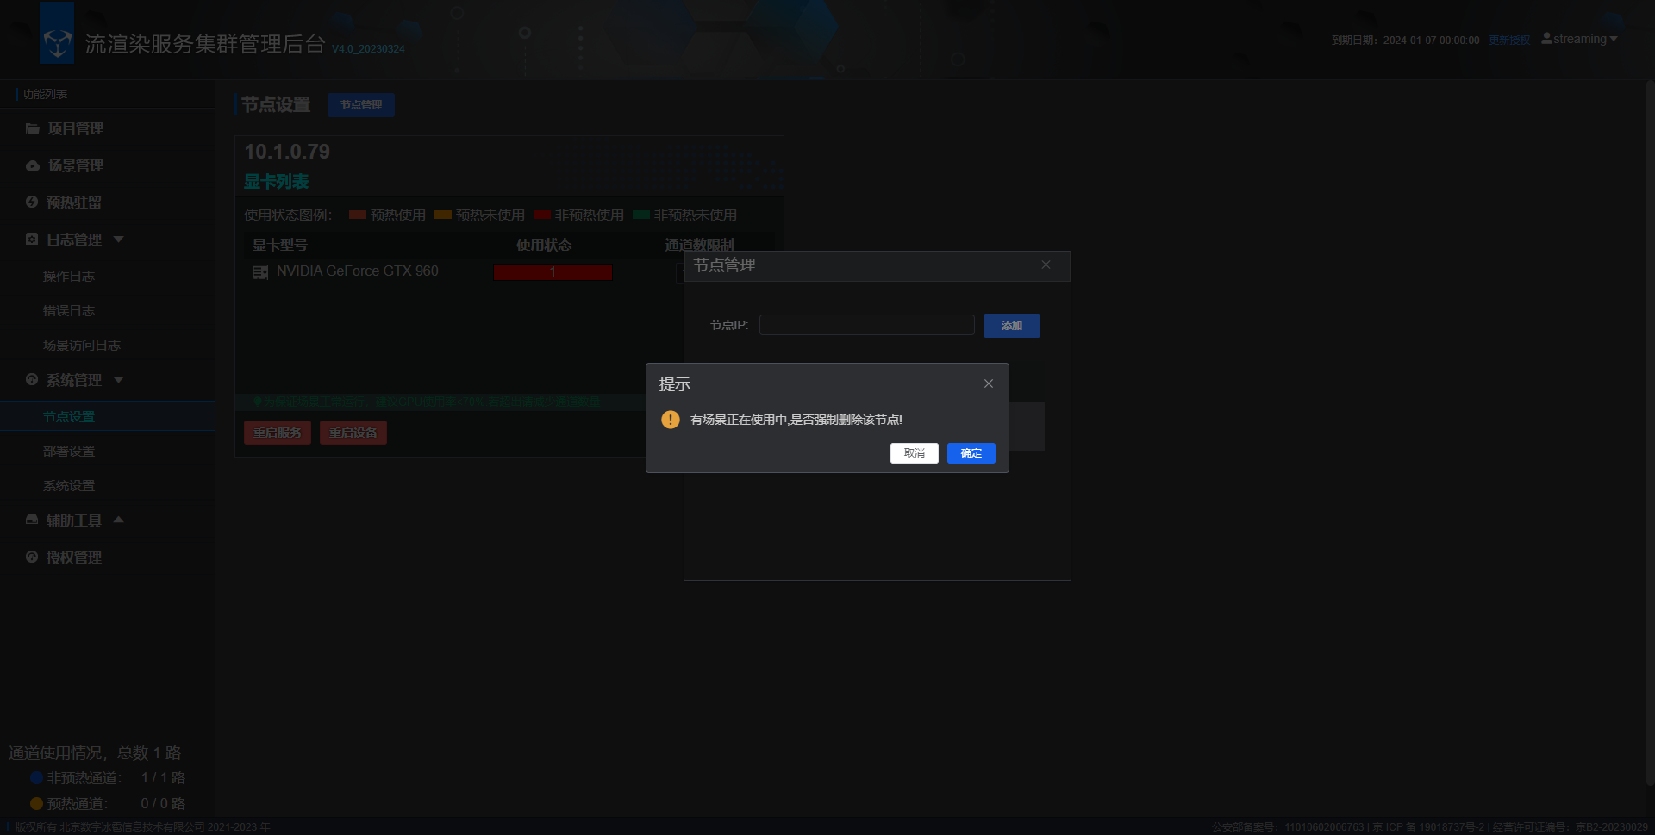Click the 日志管理 sidebar icon
The height and width of the screenshot is (835, 1655).
coord(32,240)
